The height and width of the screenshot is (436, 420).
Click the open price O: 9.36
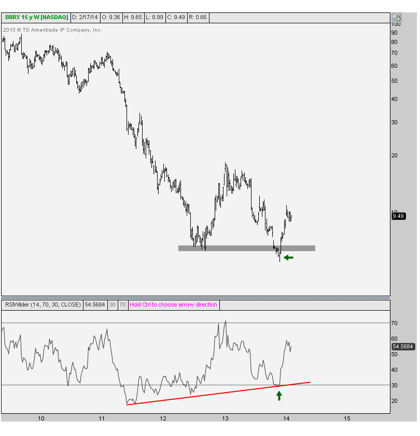point(111,17)
